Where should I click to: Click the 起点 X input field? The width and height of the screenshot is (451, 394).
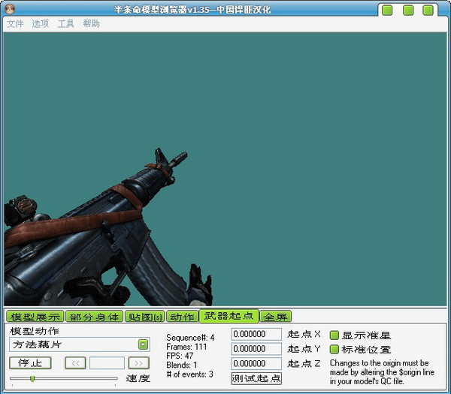(x=256, y=334)
